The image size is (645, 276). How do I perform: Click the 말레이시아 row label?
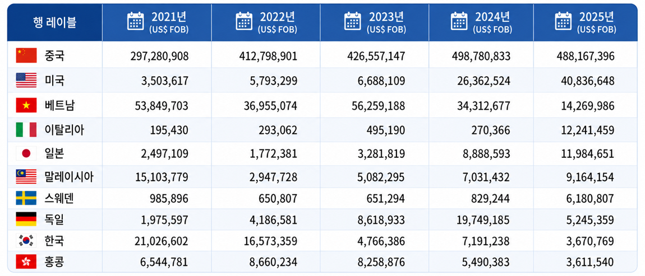coord(70,177)
